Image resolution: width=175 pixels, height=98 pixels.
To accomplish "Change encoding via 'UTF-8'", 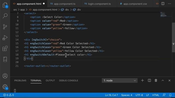I will [139, 95].
